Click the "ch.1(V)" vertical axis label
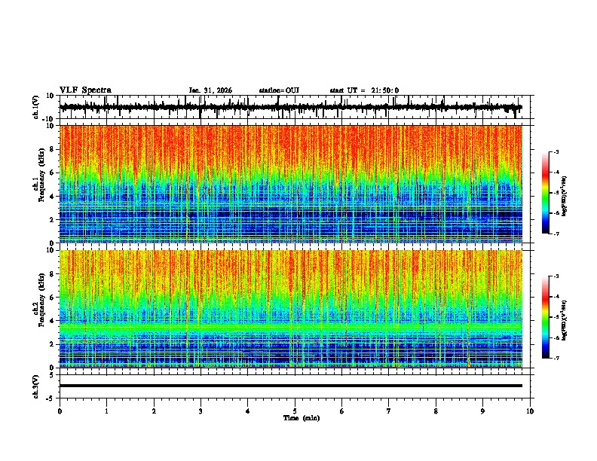Screen dimensions: 597x461 tap(36, 107)
